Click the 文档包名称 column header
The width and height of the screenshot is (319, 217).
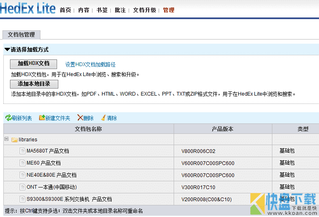tap(89, 129)
